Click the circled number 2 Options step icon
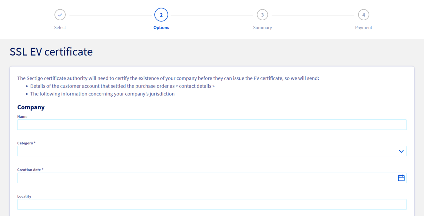The width and height of the screenshot is (424, 216). (x=161, y=15)
